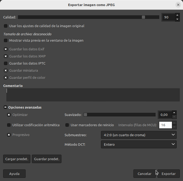Enable Usar los ajustes de calidad original
This screenshot has width=183, height=181.
(6, 26)
